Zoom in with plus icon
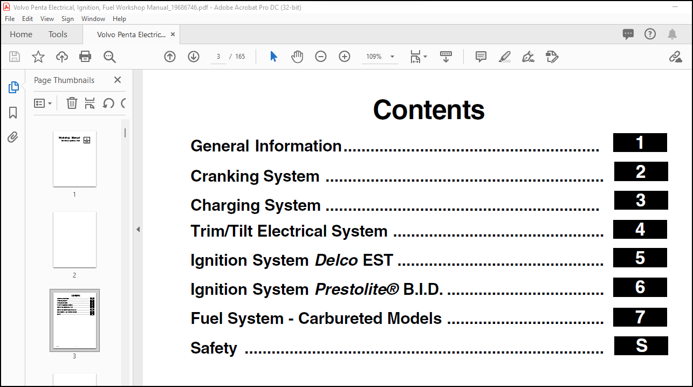This screenshot has width=693, height=387. pyautogui.click(x=345, y=57)
